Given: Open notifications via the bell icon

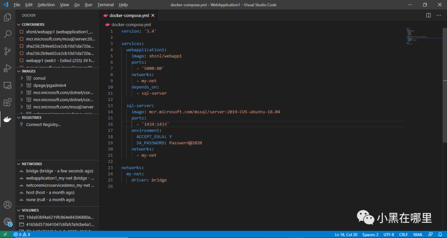Looking at the screenshot, I should (440, 235).
